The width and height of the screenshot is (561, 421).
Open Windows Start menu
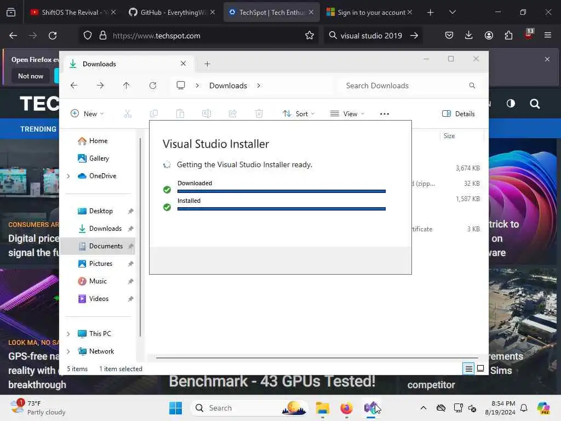[175, 408]
